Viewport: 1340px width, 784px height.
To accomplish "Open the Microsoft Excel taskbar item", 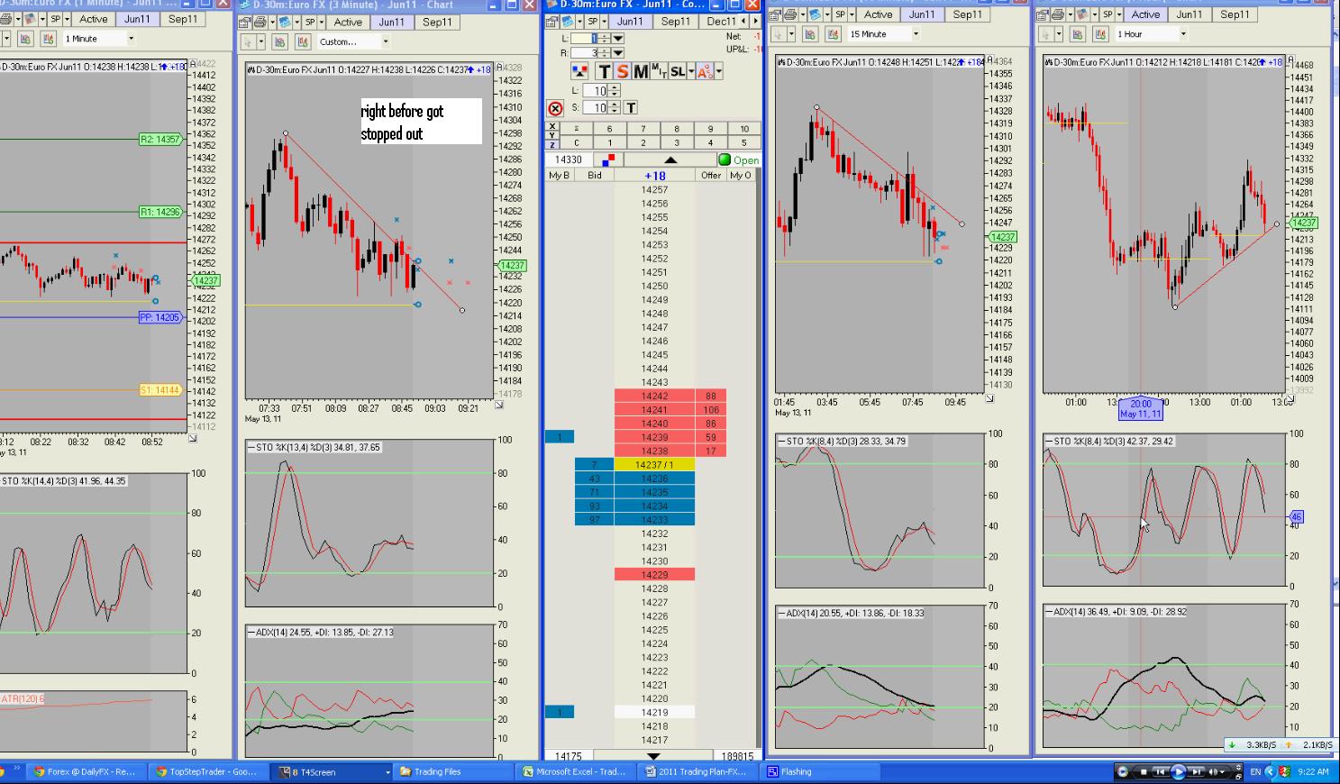I will pos(574,772).
